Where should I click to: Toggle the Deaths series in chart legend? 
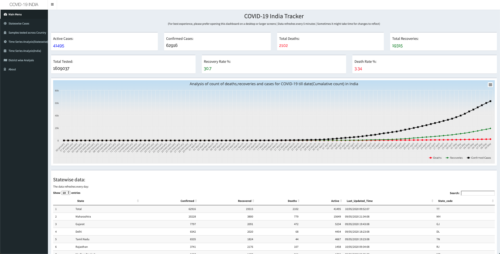(435, 158)
